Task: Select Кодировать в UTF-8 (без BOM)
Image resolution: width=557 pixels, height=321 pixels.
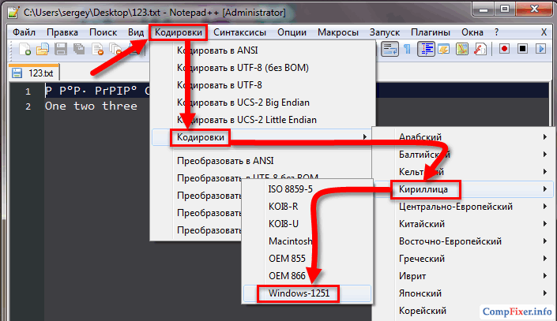Action: [x=263, y=68]
